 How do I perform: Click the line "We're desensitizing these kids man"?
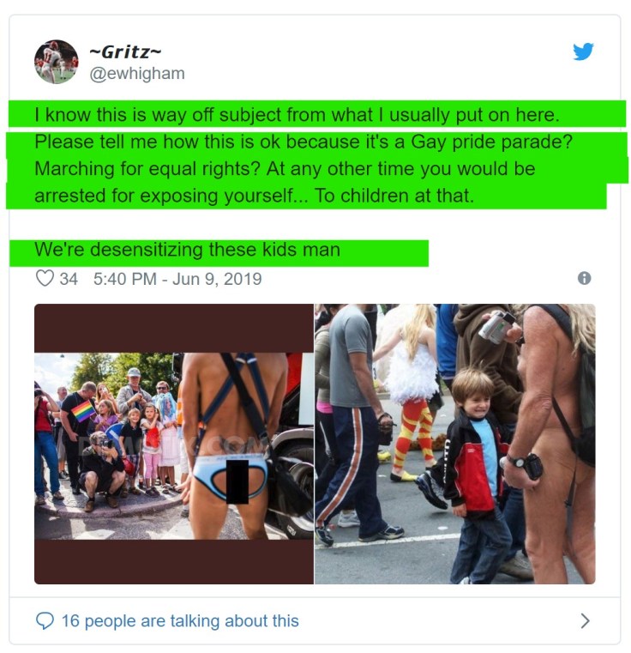(x=187, y=250)
